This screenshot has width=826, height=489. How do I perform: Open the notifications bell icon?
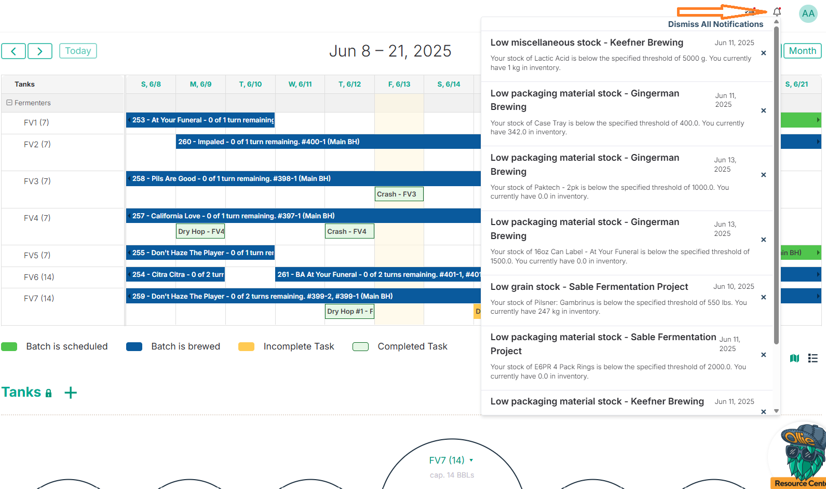point(777,12)
